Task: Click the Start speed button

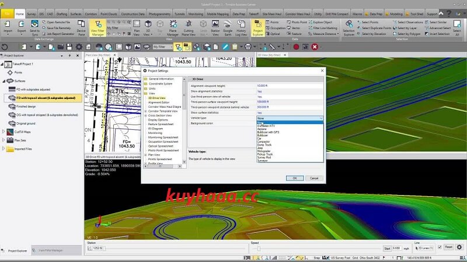Action: 387,249
